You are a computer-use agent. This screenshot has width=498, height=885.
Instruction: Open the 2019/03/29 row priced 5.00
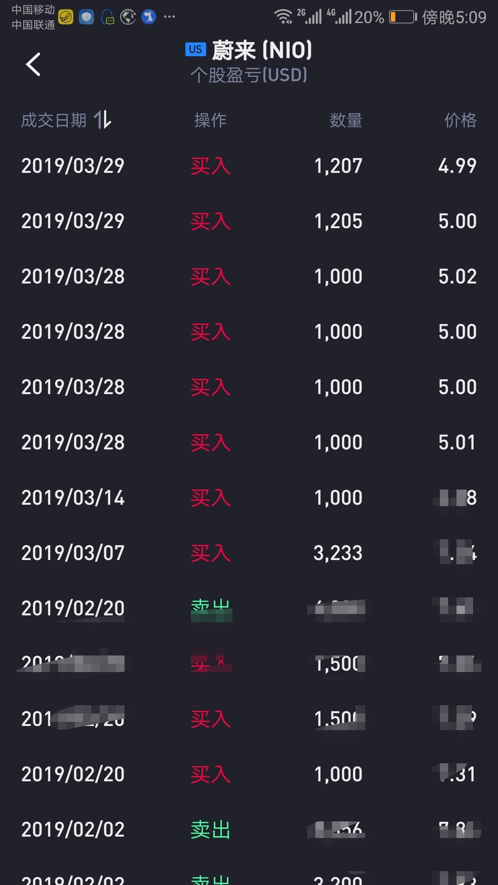(x=249, y=221)
